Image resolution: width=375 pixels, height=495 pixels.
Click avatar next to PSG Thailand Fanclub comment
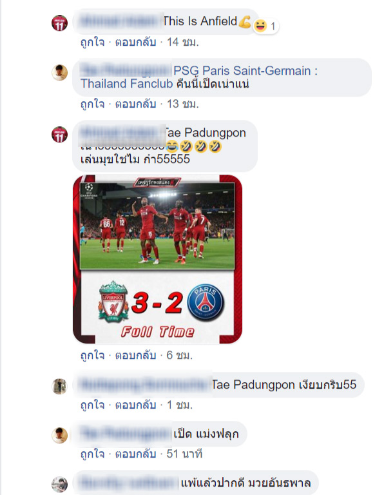point(60,73)
